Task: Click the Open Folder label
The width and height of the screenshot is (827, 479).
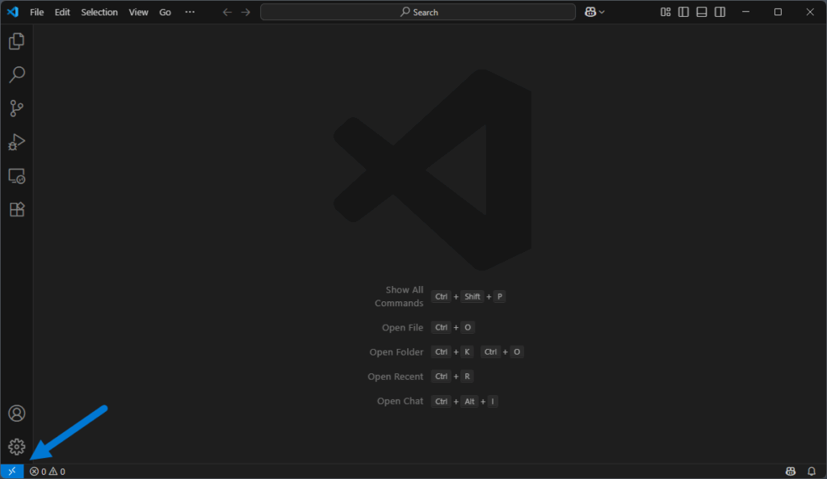Action: 396,352
